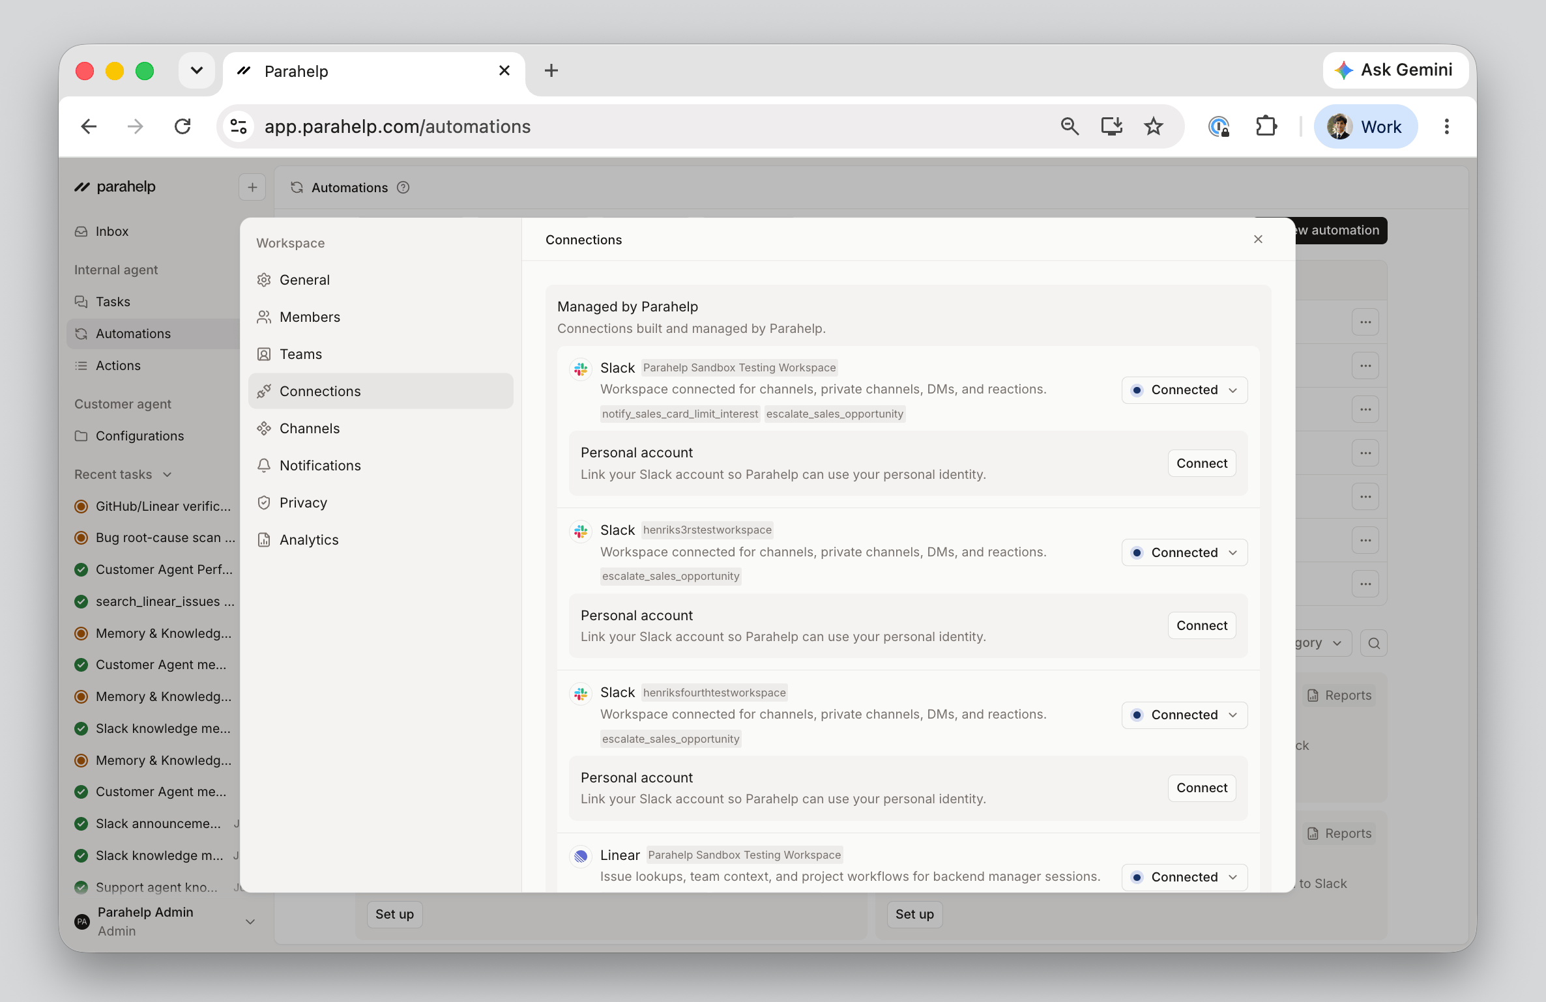Expand the Parahelp Admin account menu
This screenshot has width=1546, height=1002.
point(164,921)
